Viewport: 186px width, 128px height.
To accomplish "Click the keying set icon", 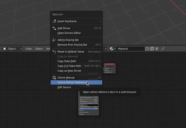I will click(54, 40).
